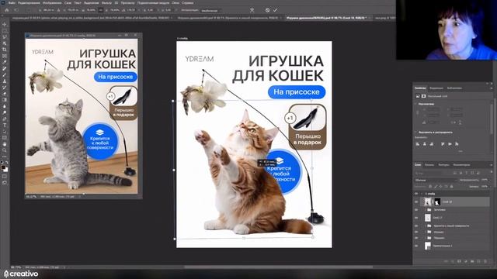Hide the Крепится к любой поверхности group
The width and height of the screenshot is (497, 279).
[416, 226]
